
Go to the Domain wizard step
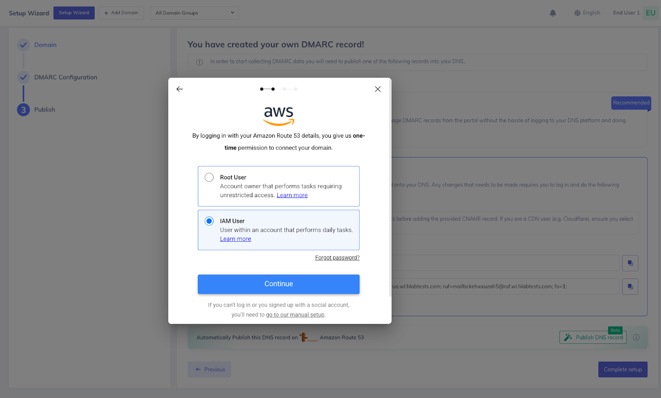[x=45, y=45]
